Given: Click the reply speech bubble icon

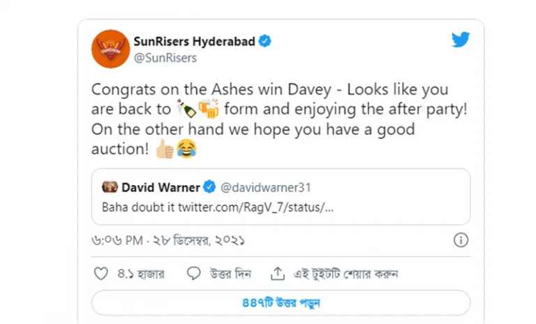Looking at the screenshot, I should point(193,273).
